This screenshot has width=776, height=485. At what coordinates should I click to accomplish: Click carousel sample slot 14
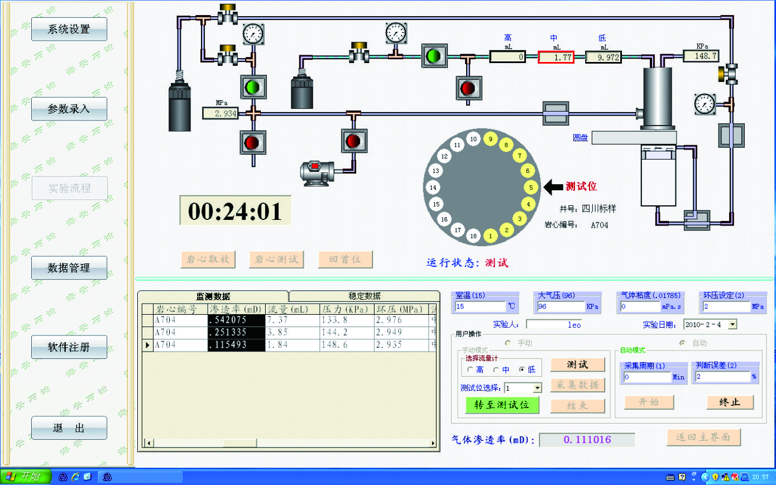click(433, 188)
